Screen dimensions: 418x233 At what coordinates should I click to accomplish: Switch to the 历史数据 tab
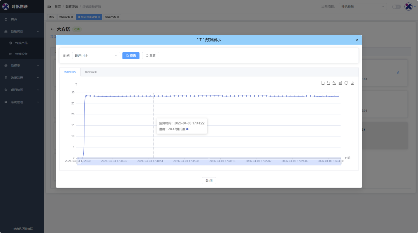pos(90,72)
